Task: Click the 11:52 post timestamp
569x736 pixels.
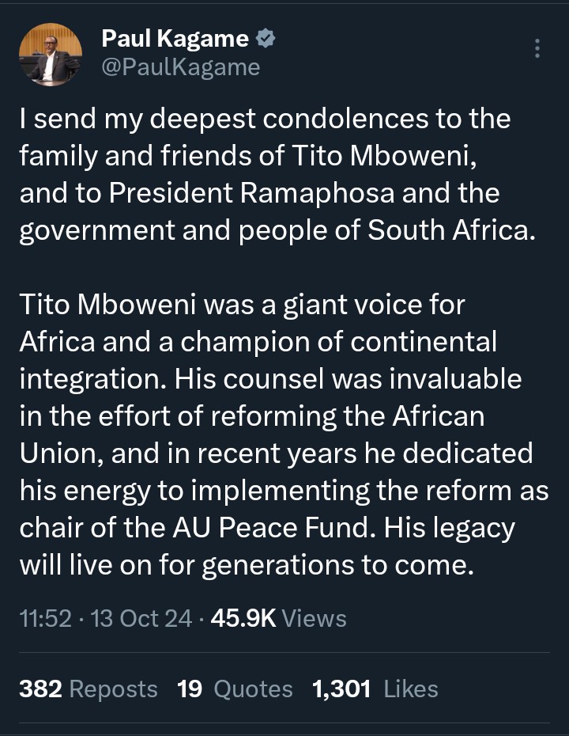Action: 47,617
